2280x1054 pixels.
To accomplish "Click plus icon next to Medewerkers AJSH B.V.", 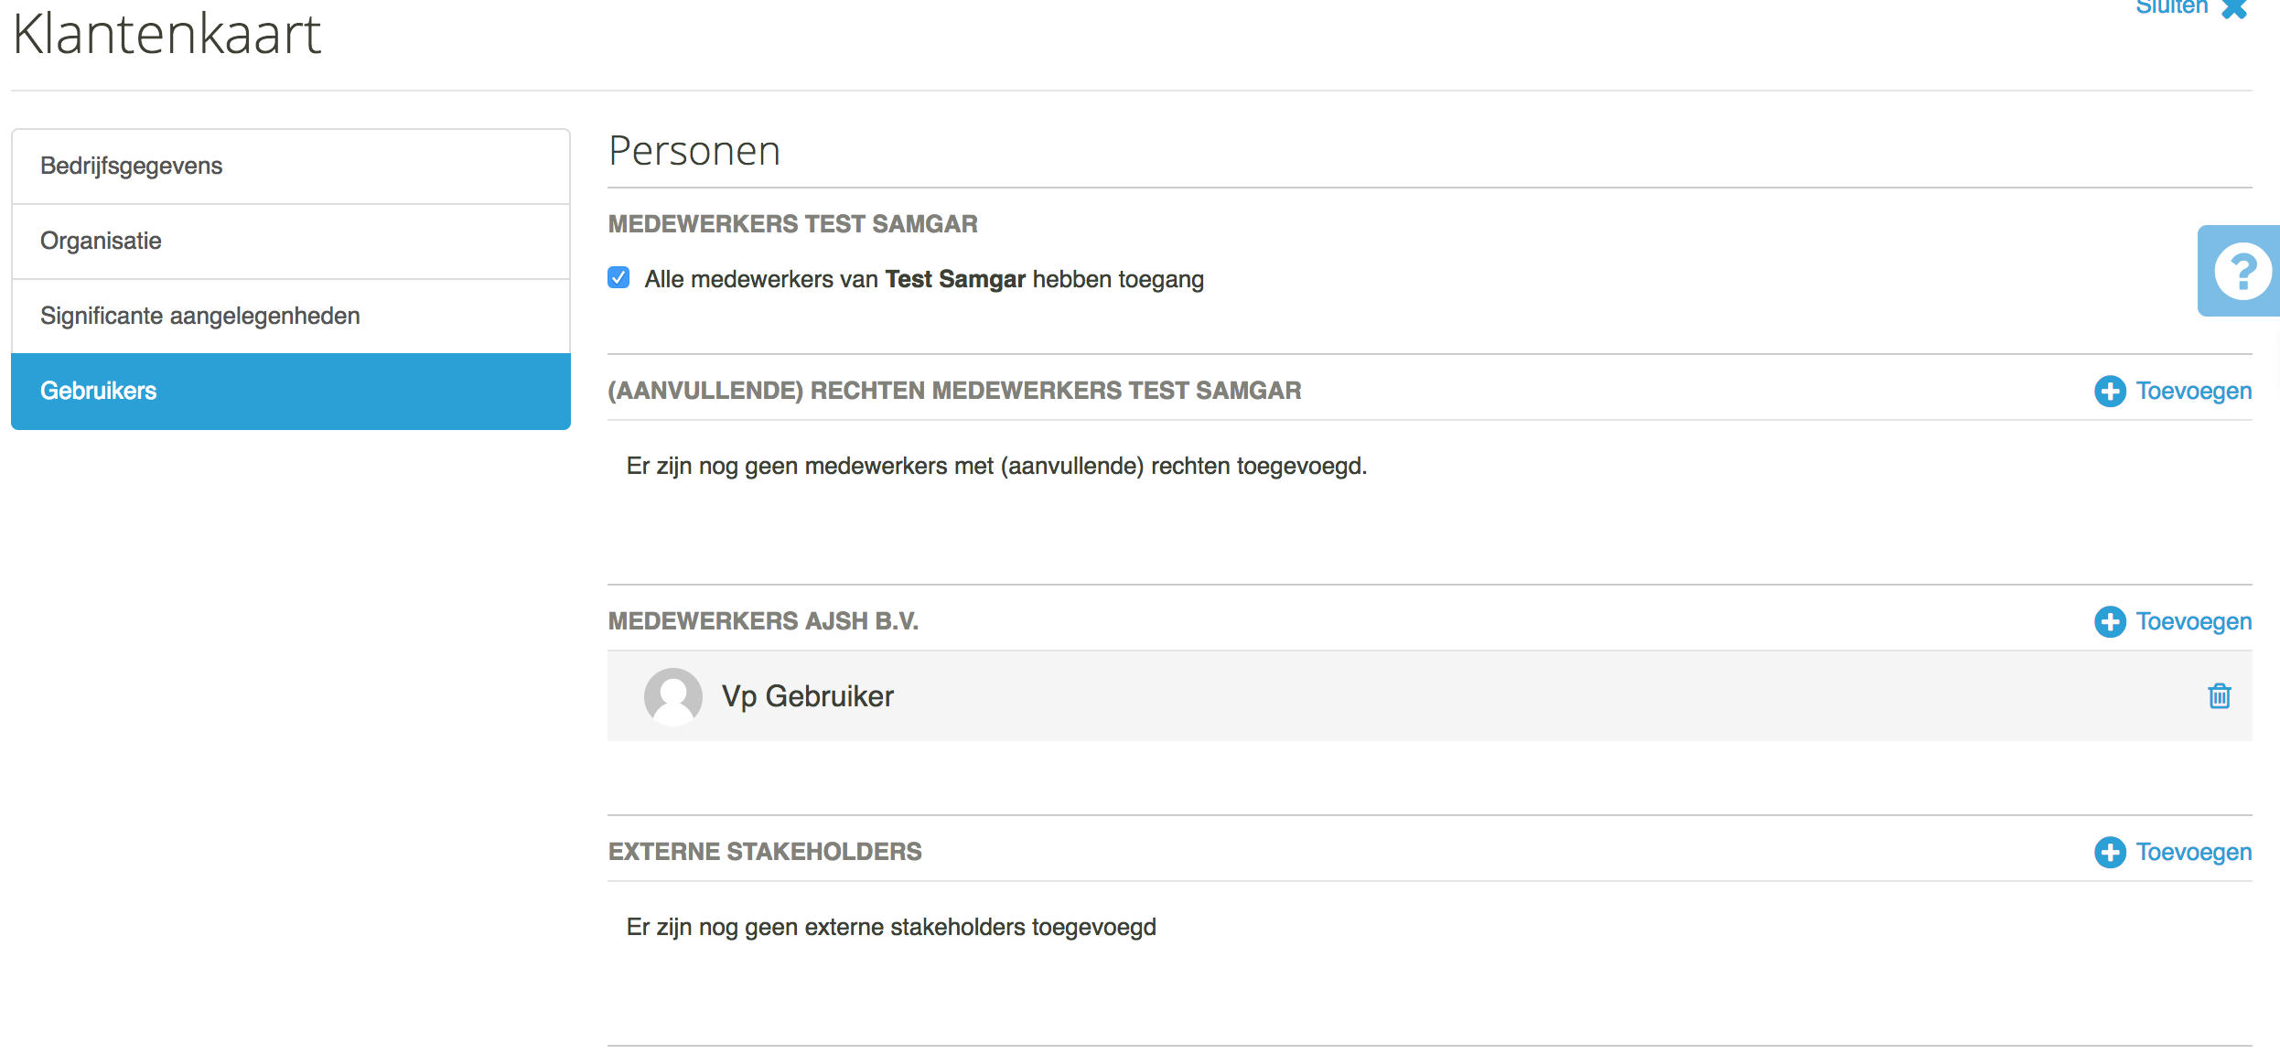I will [x=2110, y=621].
